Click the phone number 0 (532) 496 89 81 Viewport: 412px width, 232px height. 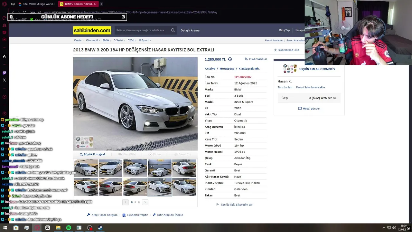[x=323, y=98]
